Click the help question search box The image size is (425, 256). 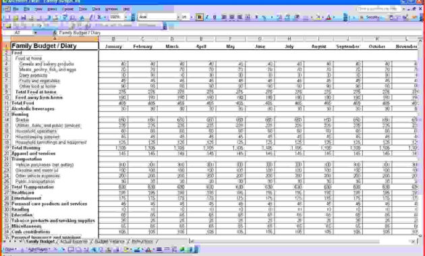pos(378,9)
